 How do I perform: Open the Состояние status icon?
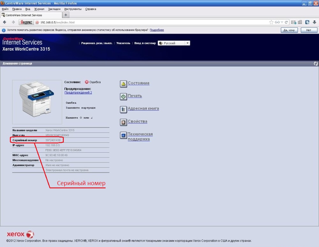[x=123, y=84]
